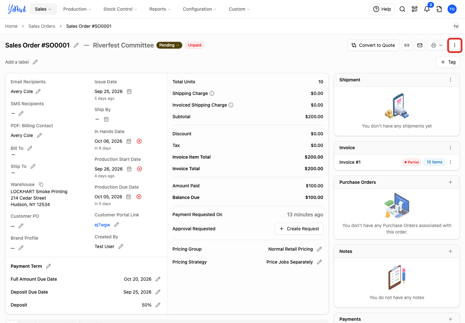This screenshot has height=323, width=465.
Task: Go to Home breadcrumb
Action: pyautogui.click(x=11, y=26)
